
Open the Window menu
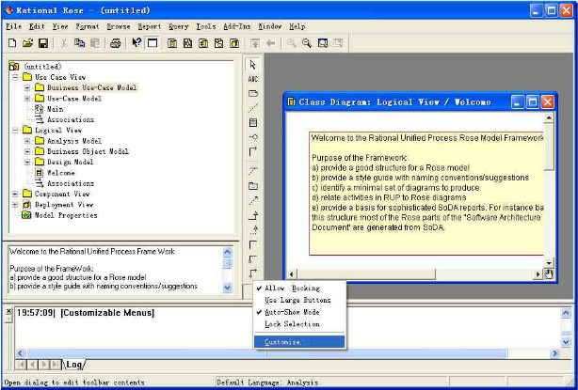coord(270,26)
